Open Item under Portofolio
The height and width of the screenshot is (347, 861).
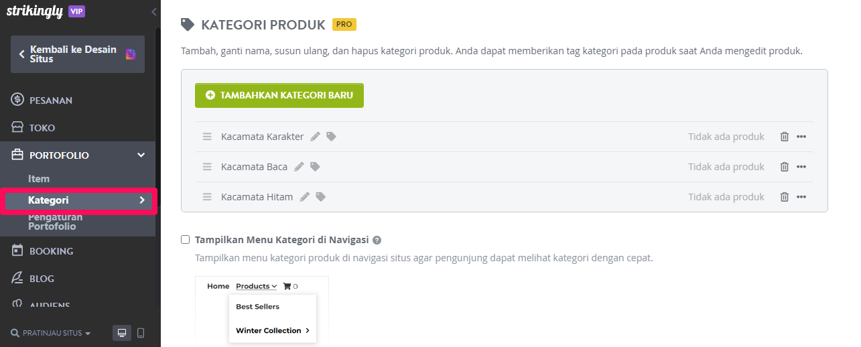pyautogui.click(x=39, y=179)
